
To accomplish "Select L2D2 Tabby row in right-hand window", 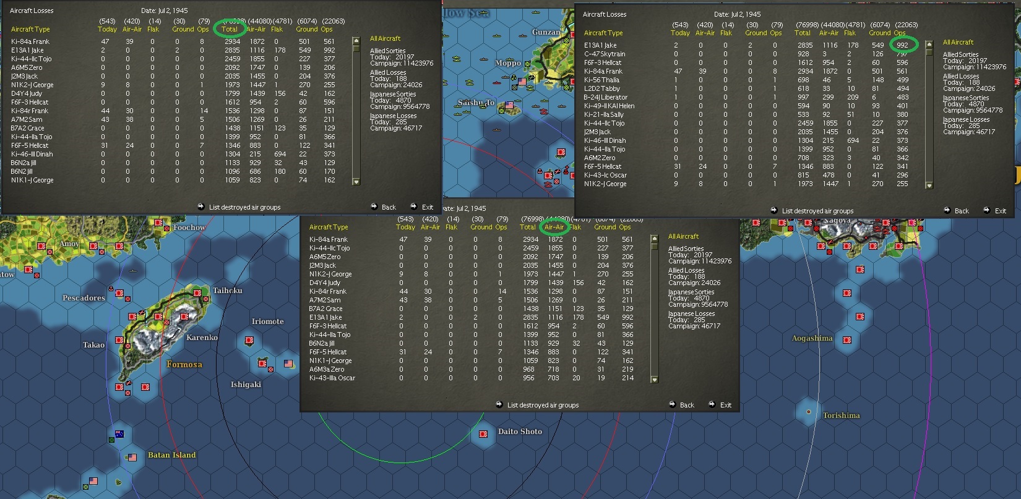I will (x=747, y=88).
